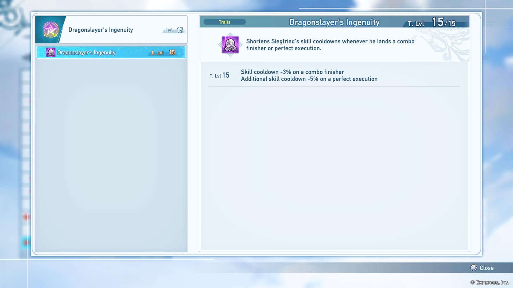Click the empty area below the trait list
Screen dimensions: 513x288
click(x=111, y=155)
